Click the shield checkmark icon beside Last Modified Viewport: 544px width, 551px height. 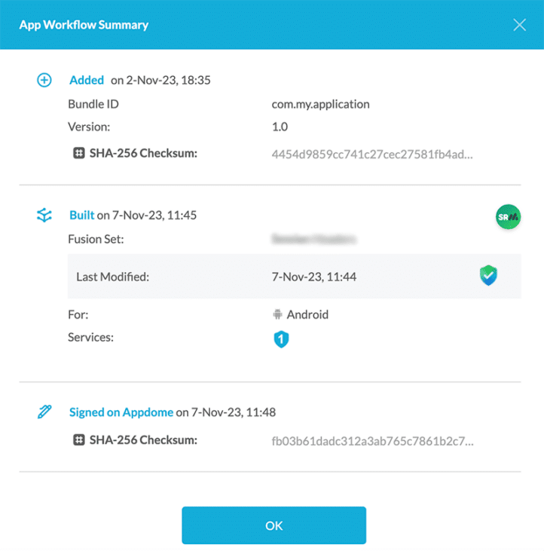[x=488, y=276]
